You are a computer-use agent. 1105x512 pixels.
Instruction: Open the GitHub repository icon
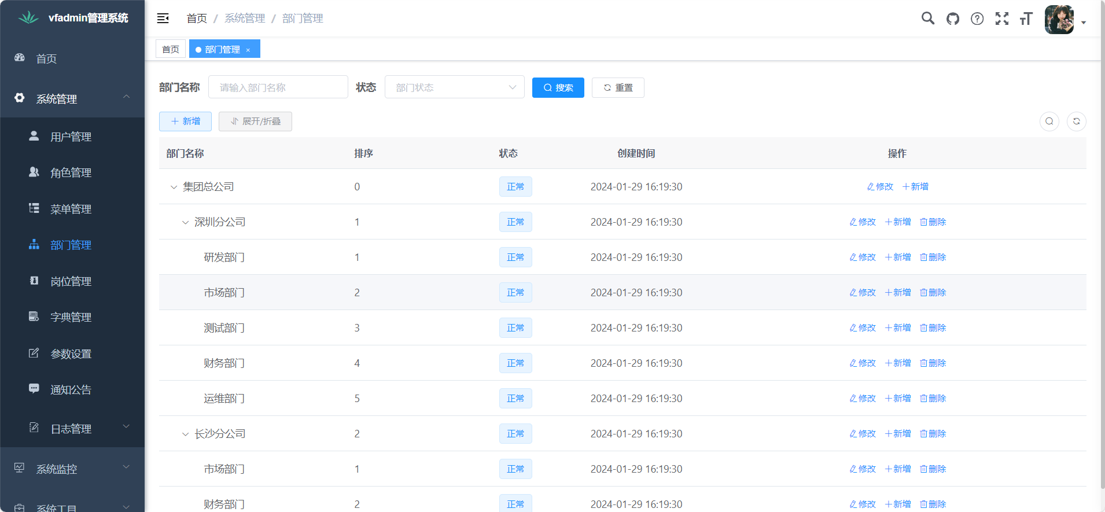click(x=953, y=19)
